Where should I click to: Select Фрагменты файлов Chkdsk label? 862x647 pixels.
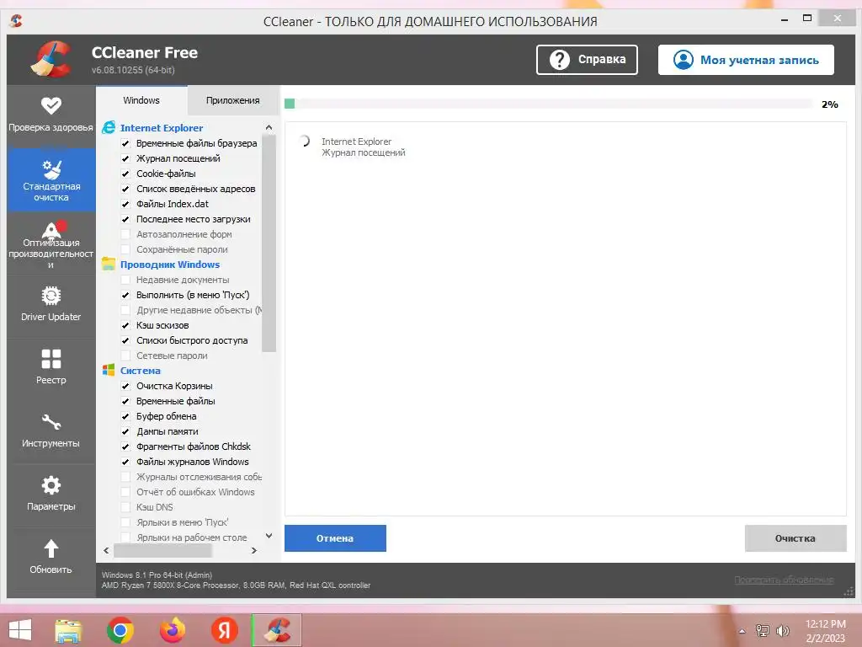coord(194,446)
